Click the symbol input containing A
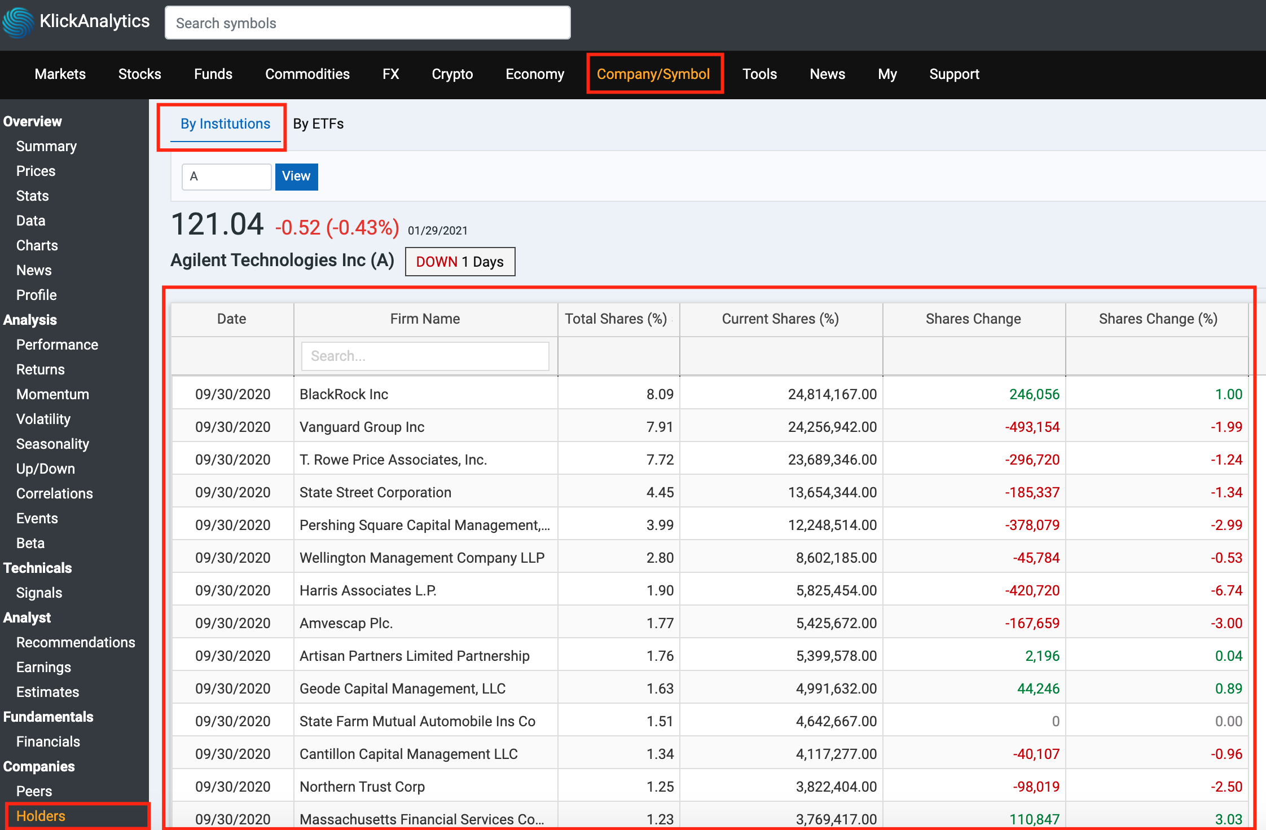Image resolution: width=1266 pixels, height=830 pixels. tap(226, 176)
